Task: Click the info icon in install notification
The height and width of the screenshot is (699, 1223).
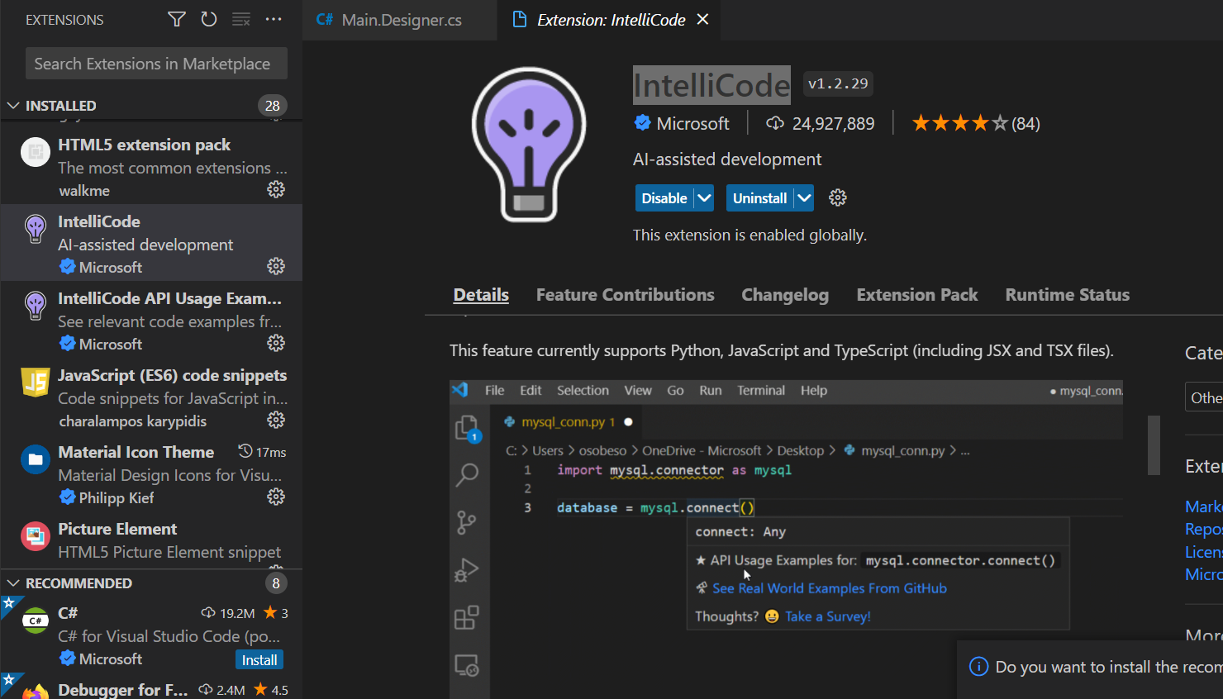Action: pyautogui.click(x=978, y=667)
